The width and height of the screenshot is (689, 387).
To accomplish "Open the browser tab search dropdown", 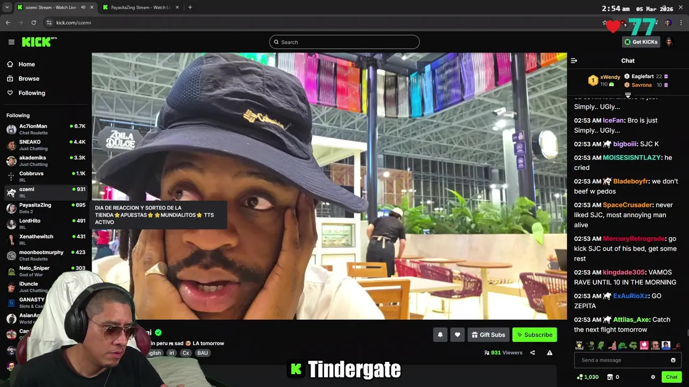I will pos(7,8).
